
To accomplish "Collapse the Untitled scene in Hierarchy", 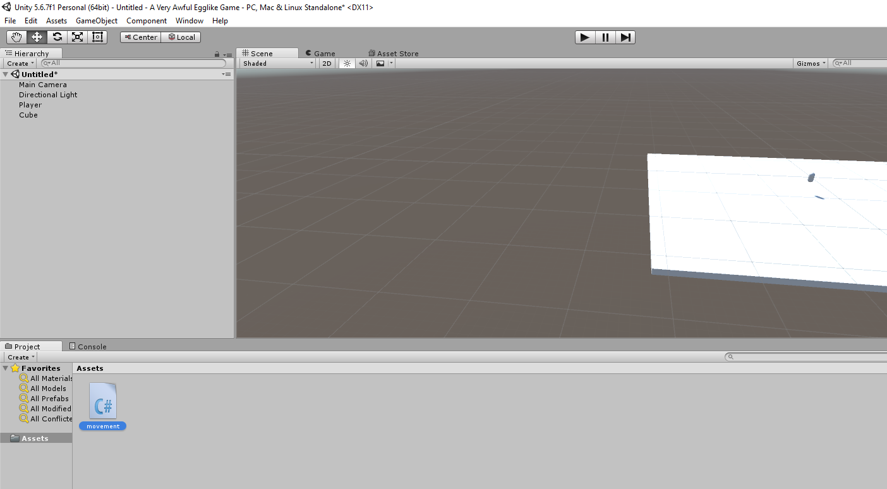I will click(x=6, y=75).
